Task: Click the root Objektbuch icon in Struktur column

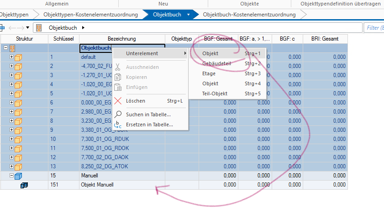Action: coord(12,48)
